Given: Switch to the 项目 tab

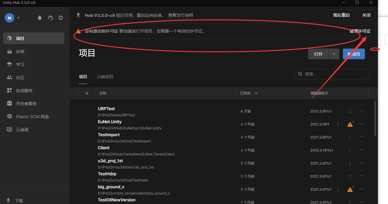Looking at the screenshot, I should (x=83, y=77).
